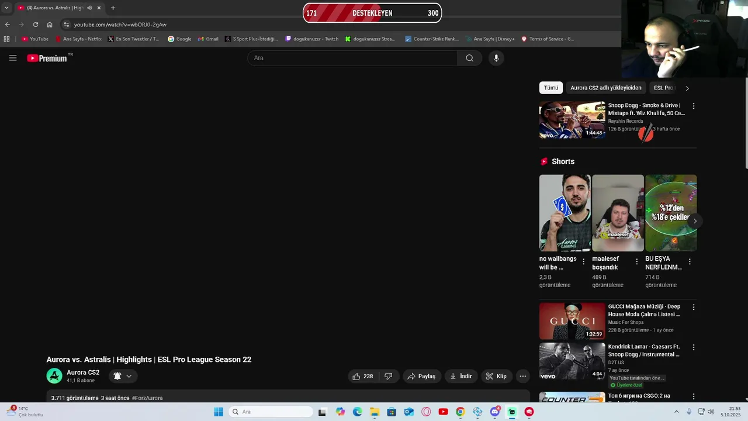The width and height of the screenshot is (748, 421).
Task: Select the ESL Pro filter chip
Action: click(663, 88)
